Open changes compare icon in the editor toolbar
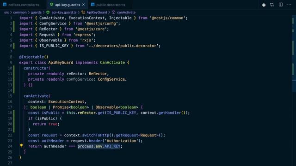The image size is (296, 166). click(272, 5)
